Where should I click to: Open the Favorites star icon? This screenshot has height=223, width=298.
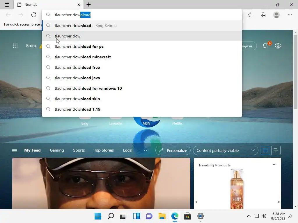click(x=250, y=15)
